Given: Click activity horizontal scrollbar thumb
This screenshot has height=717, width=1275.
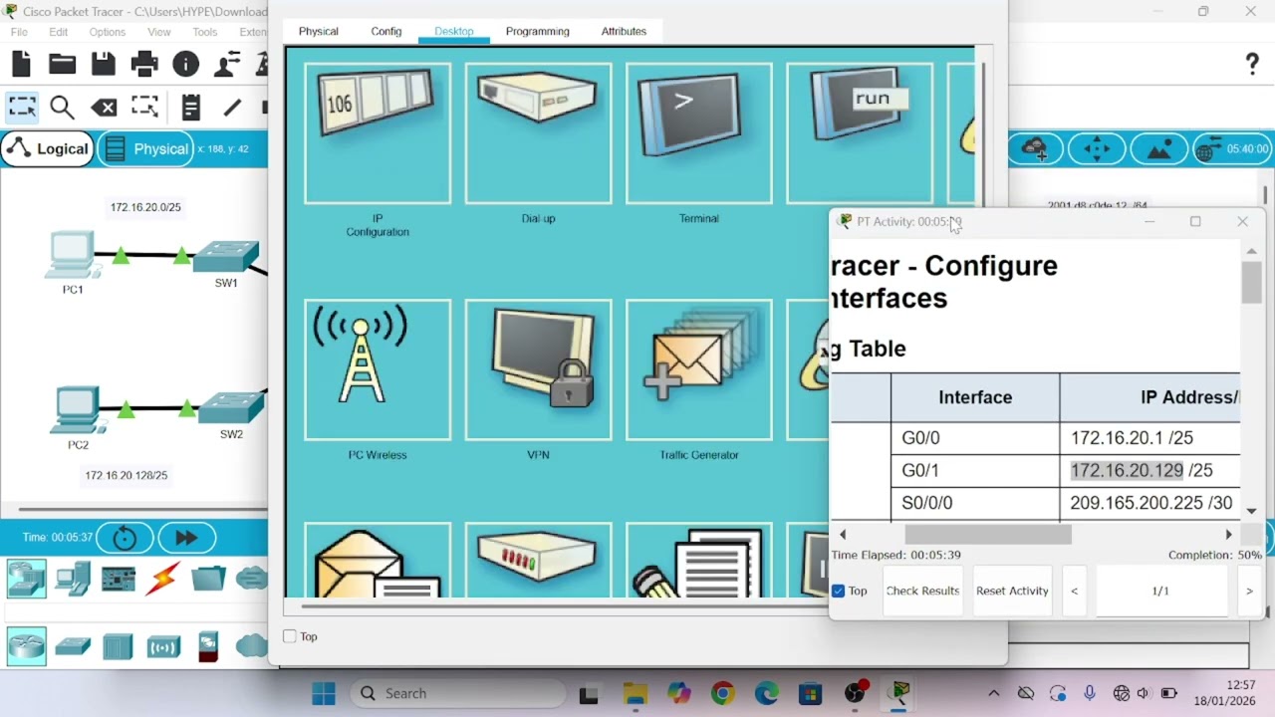Looking at the screenshot, I should click(987, 535).
